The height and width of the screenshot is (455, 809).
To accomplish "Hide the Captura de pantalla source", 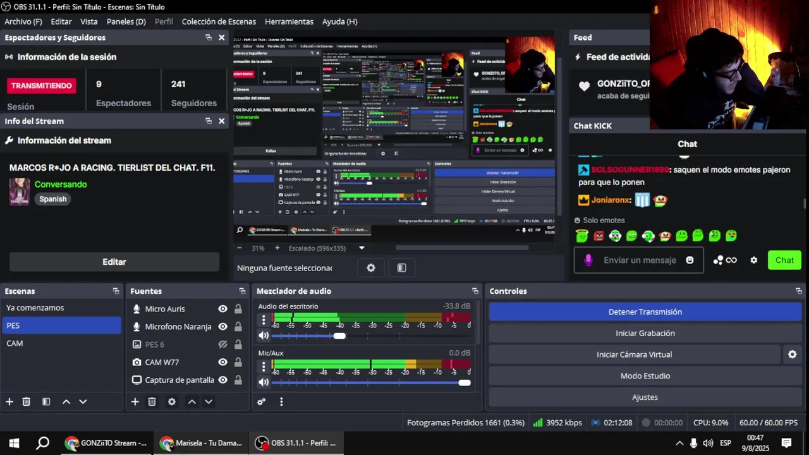I will (x=222, y=380).
